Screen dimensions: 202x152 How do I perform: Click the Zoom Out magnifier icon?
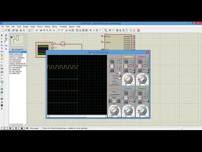(x=47, y=30)
